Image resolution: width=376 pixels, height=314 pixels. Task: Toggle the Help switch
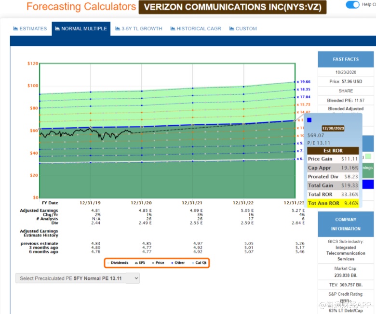click(x=352, y=4)
